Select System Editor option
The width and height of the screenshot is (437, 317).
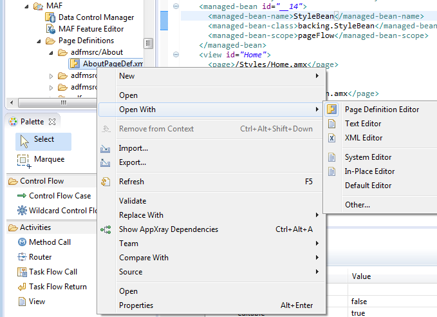coord(368,157)
